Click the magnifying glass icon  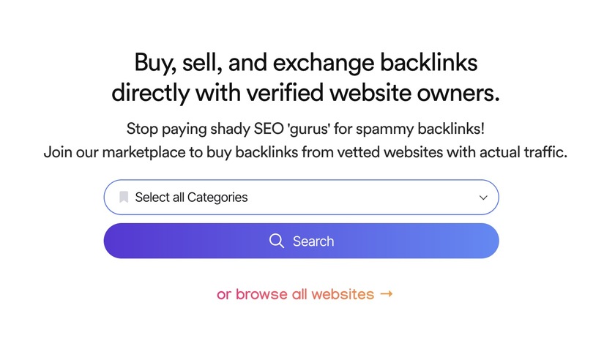pyautogui.click(x=276, y=241)
